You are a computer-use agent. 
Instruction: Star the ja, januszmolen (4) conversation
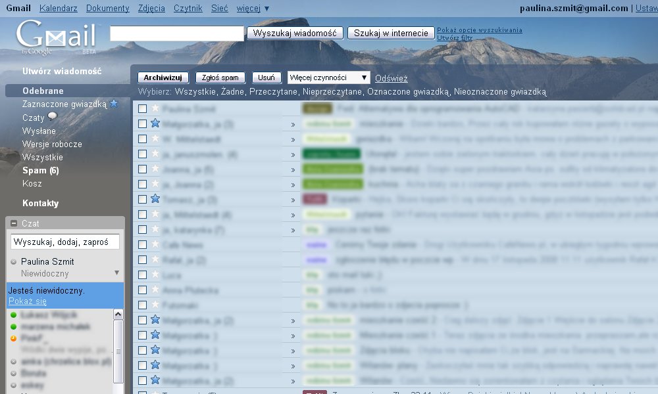(x=155, y=154)
